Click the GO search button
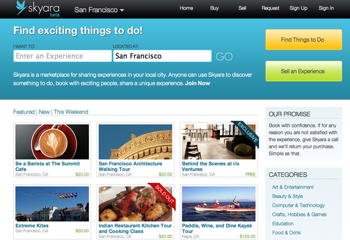This screenshot has height=240, width=350. [224, 57]
